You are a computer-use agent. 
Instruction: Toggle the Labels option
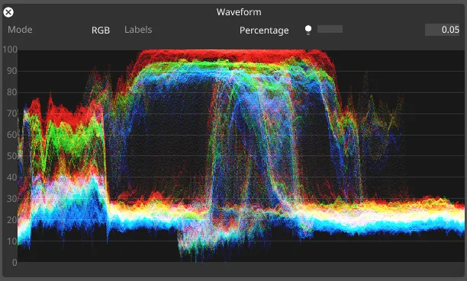tap(138, 30)
